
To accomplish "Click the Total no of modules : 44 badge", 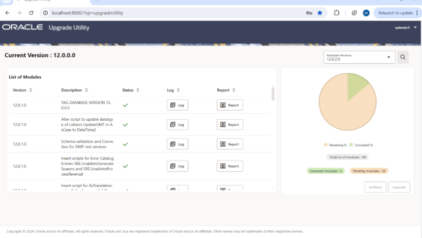I will pyautogui.click(x=348, y=157).
